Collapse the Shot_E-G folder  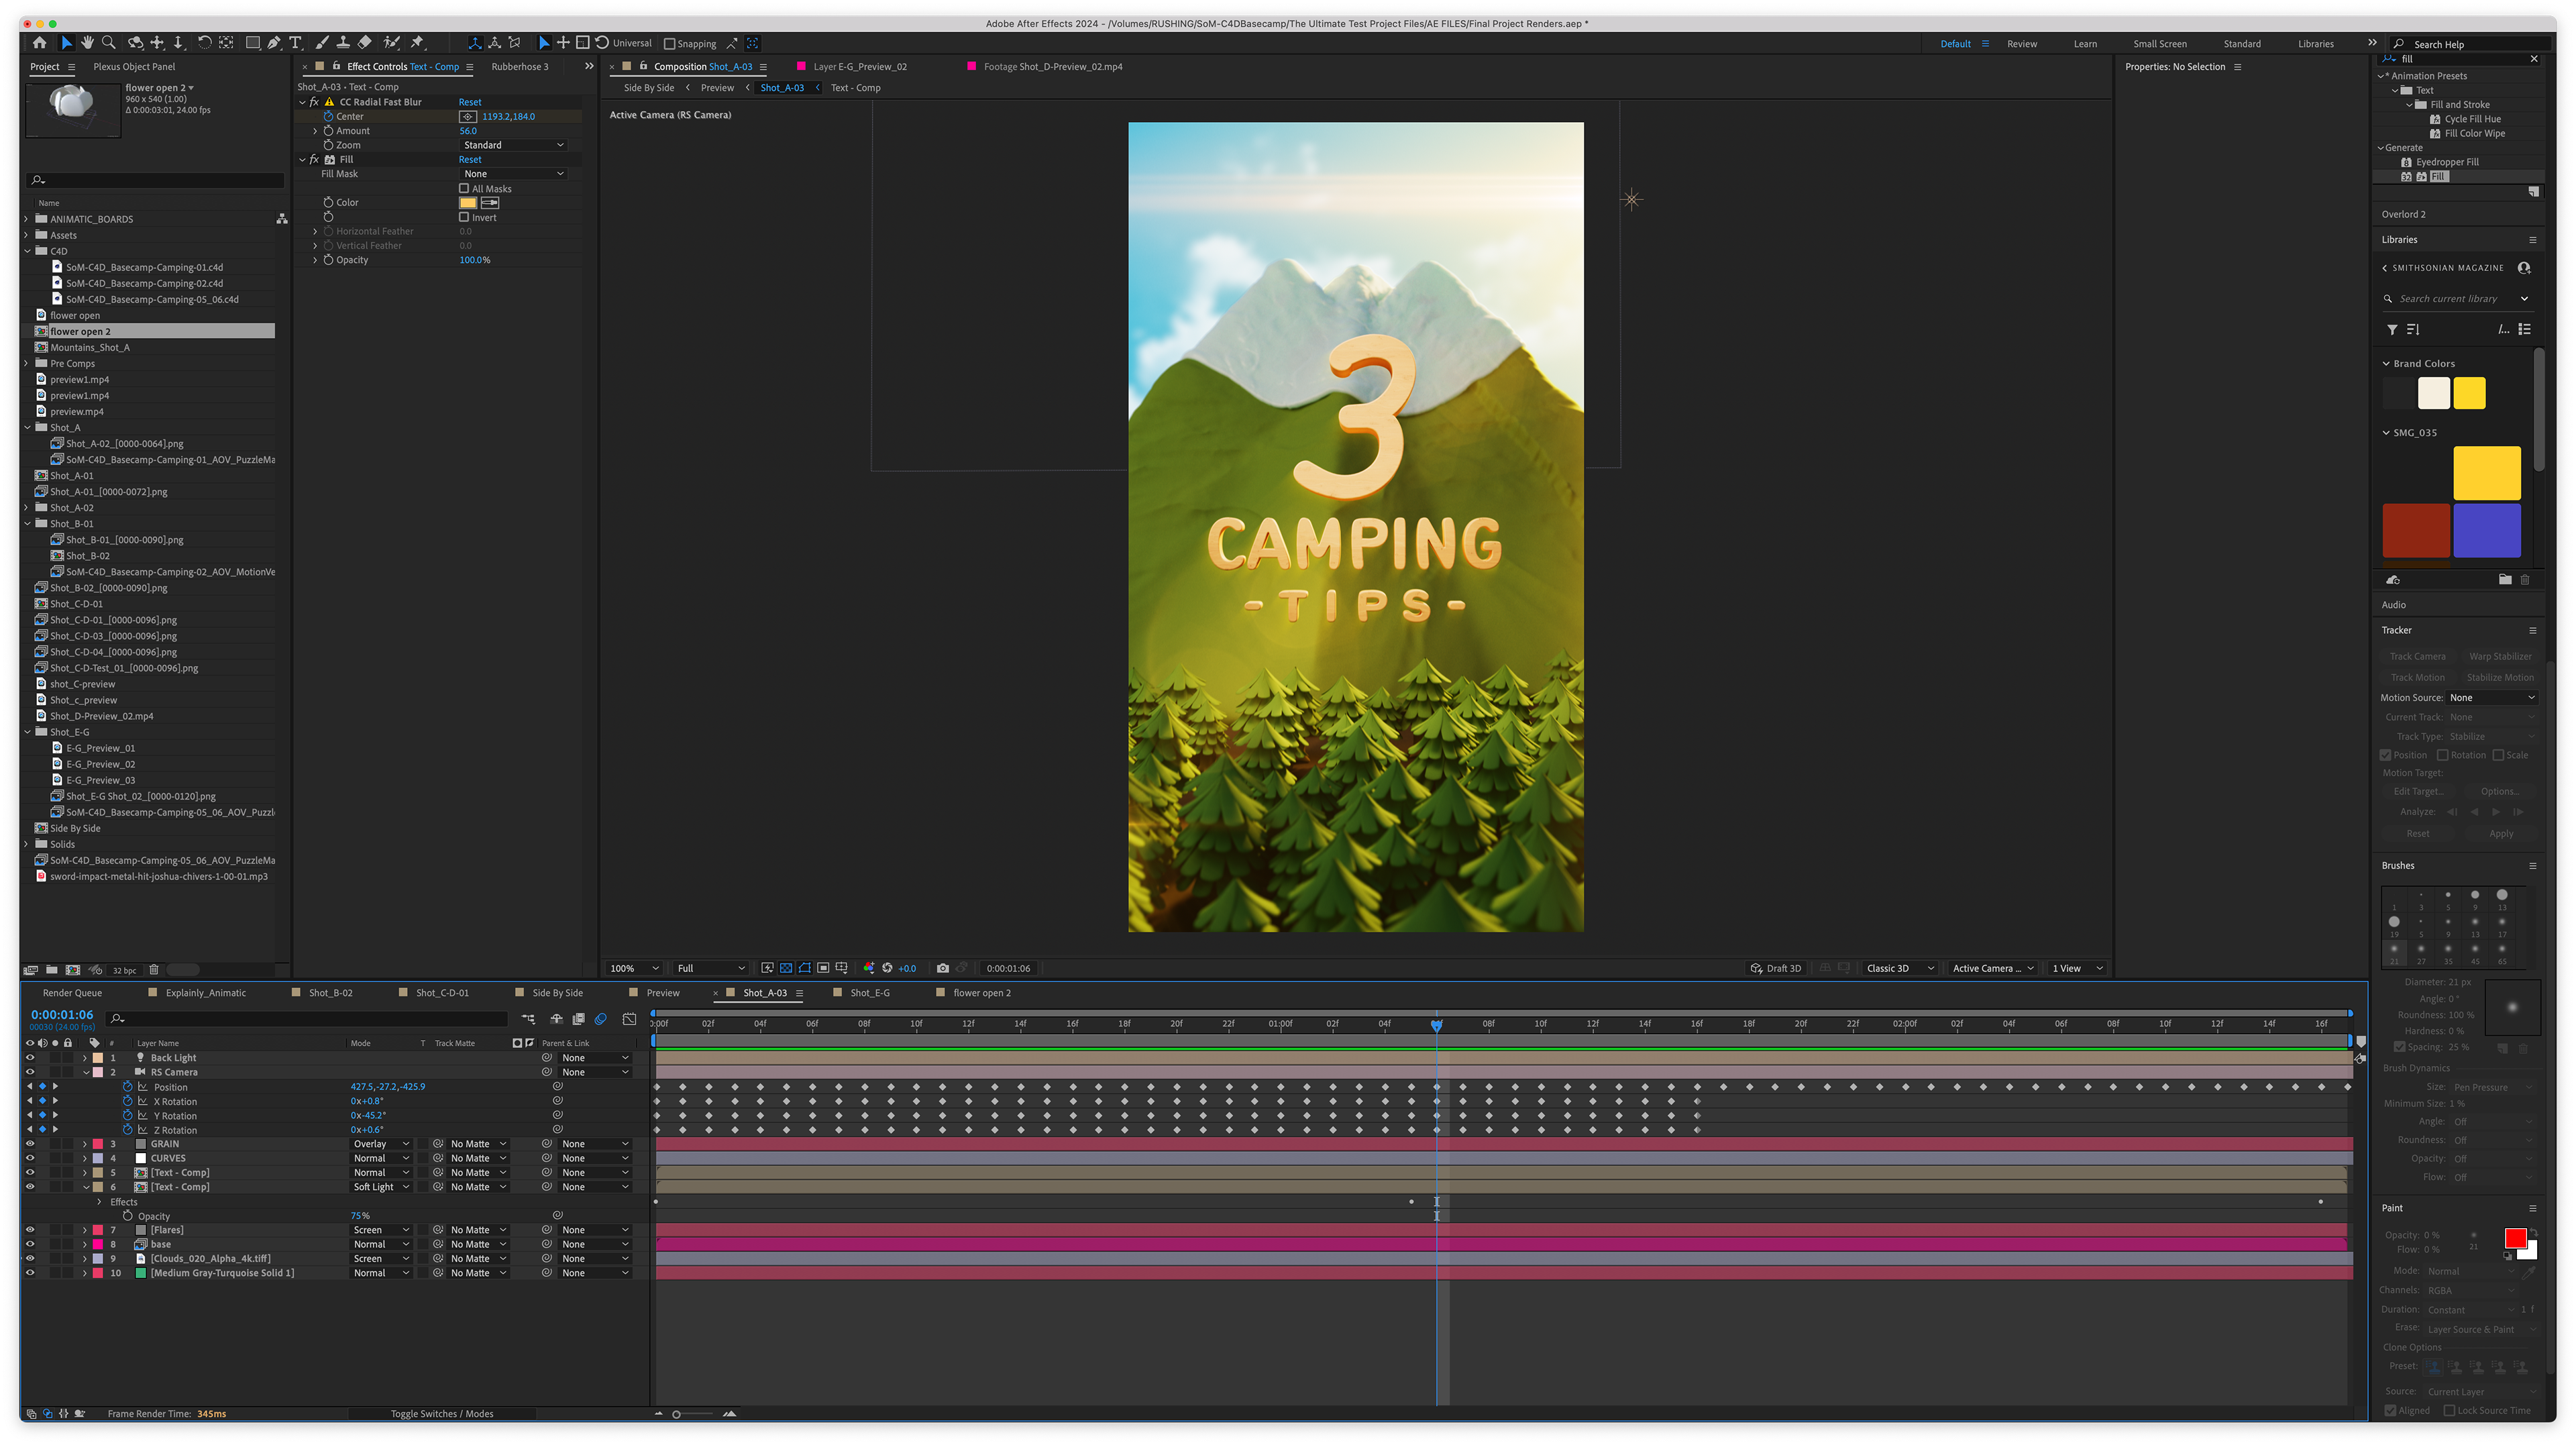pyautogui.click(x=27, y=732)
